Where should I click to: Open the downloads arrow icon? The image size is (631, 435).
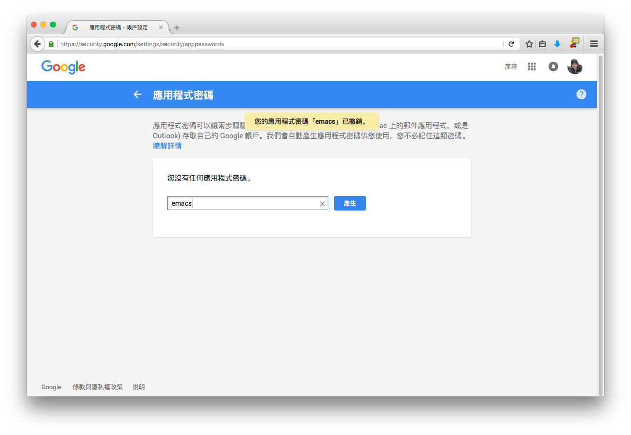tap(557, 44)
